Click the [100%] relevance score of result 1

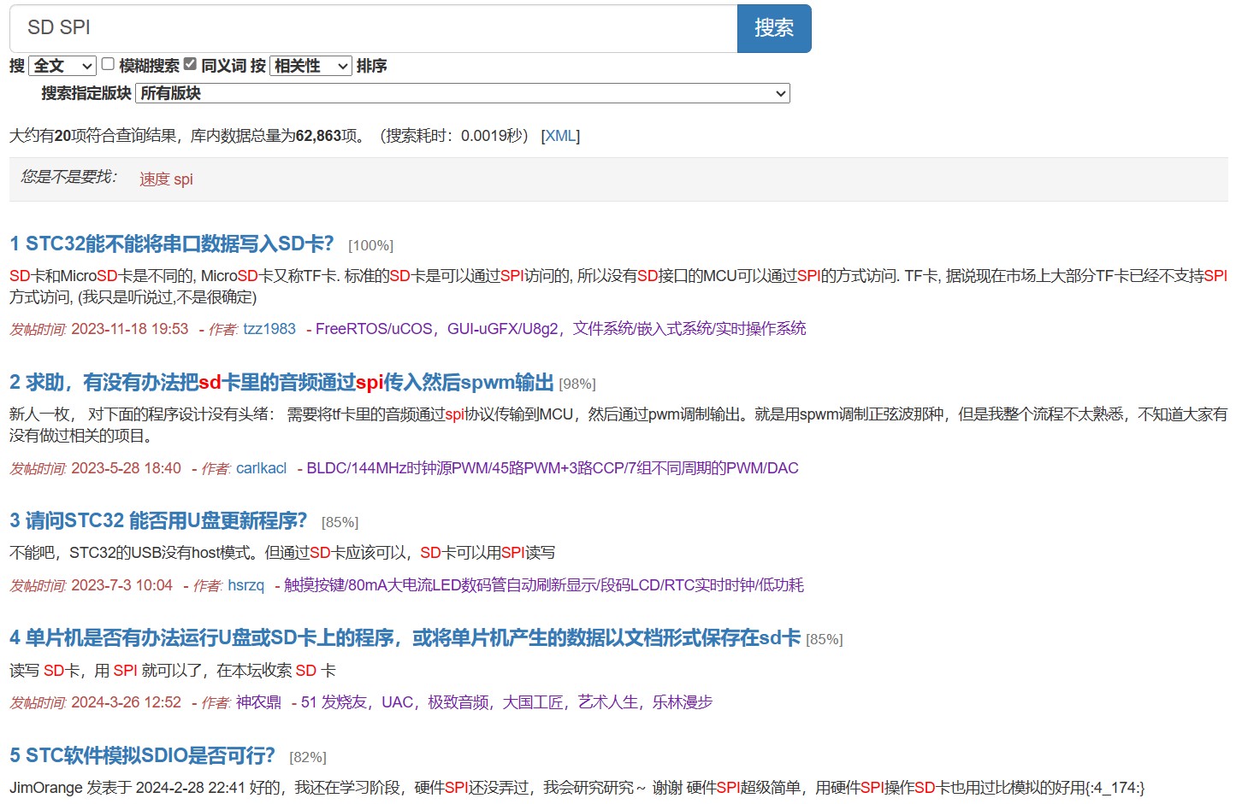pyautogui.click(x=370, y=246)
